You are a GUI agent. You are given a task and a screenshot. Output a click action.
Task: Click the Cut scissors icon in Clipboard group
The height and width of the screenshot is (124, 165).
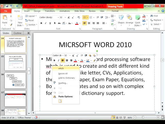click(11, 16)
